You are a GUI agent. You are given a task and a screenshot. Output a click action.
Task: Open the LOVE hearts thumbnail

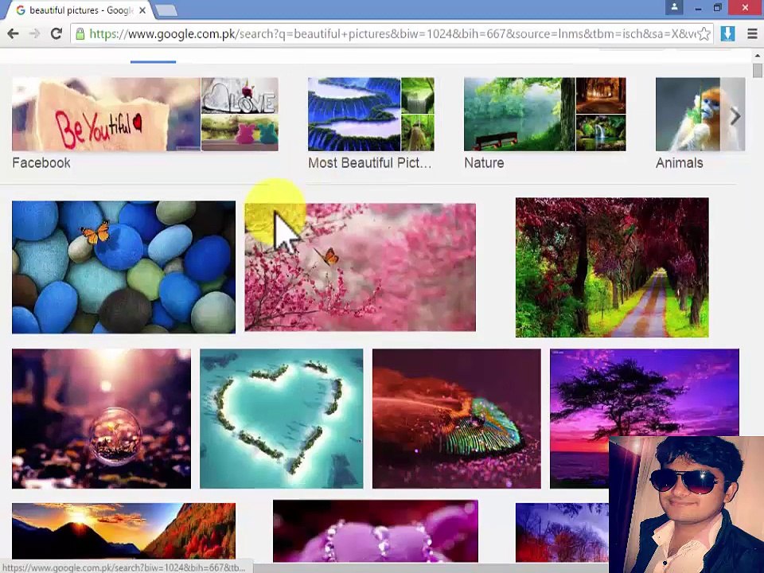tap(240, 95)
